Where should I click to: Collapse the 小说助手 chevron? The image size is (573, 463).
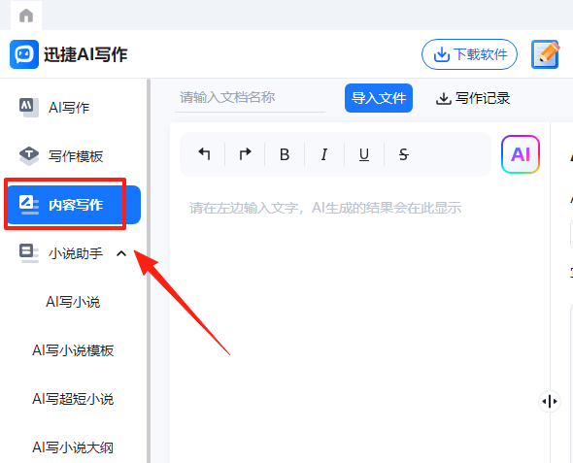(x=121, y=253)
